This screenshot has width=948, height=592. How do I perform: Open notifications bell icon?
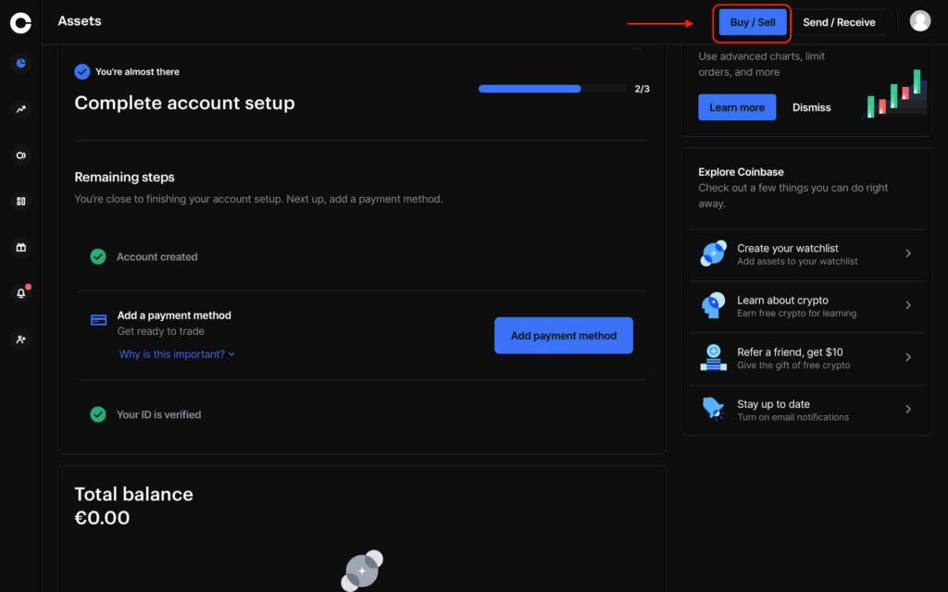(x=21, y=293)
